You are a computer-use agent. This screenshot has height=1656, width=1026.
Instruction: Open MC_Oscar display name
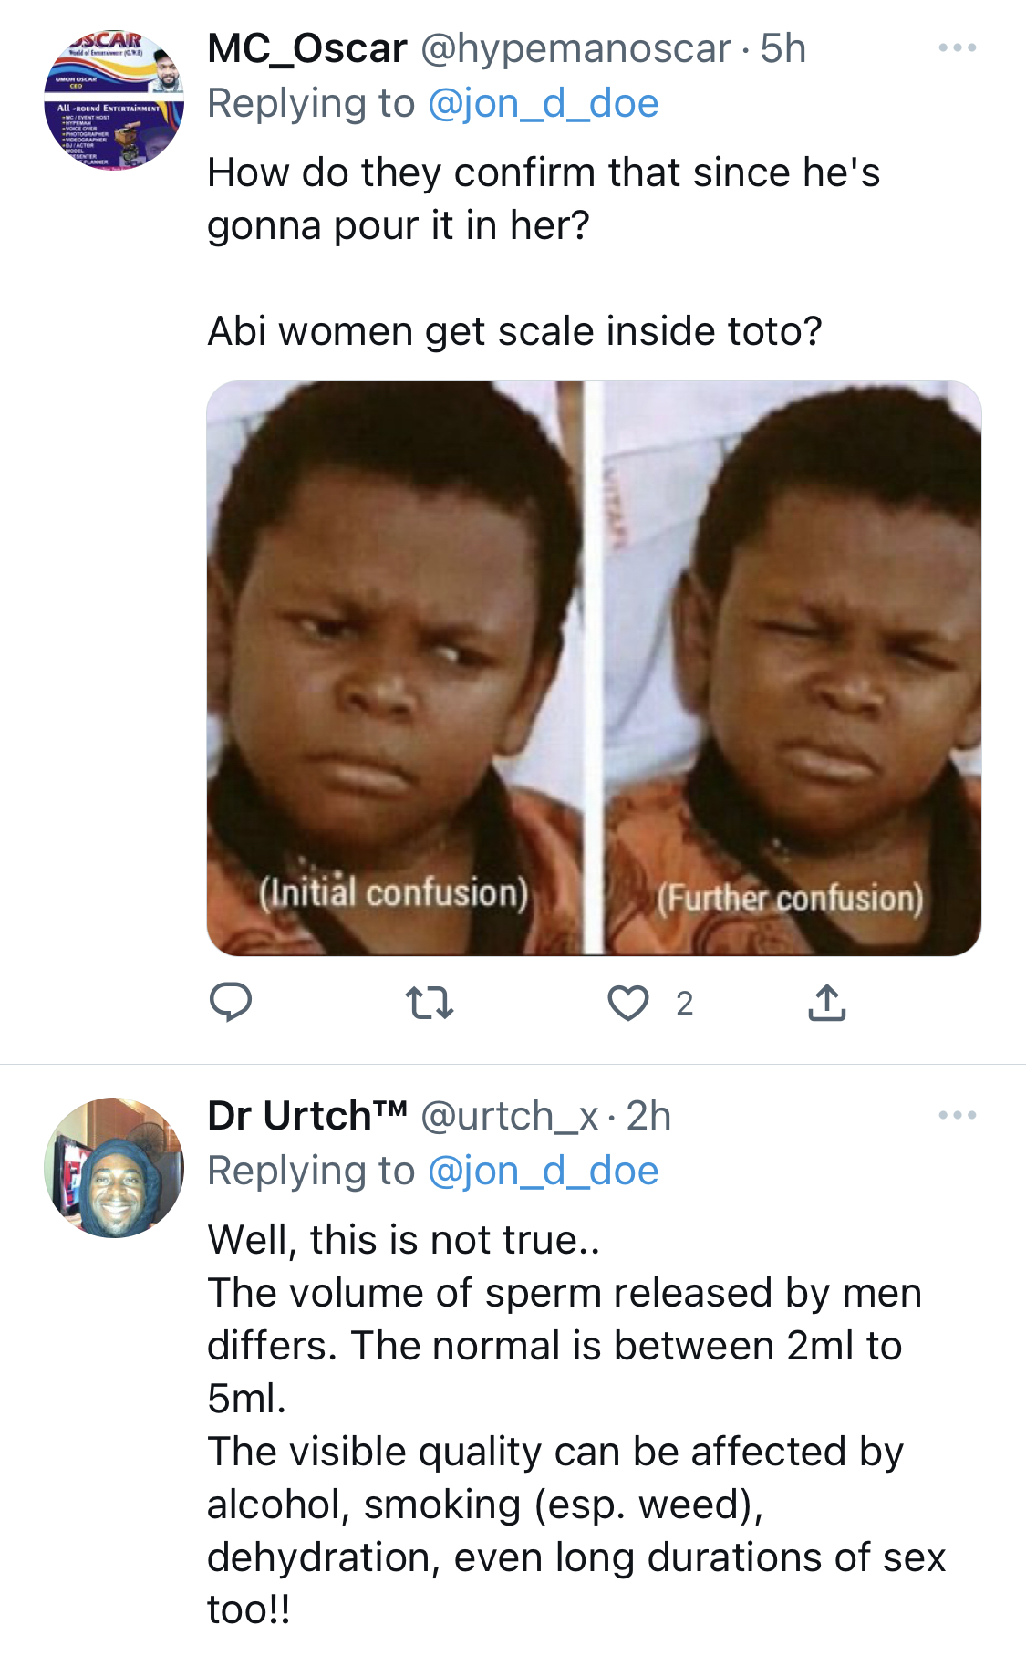click(x=306, y=48)
